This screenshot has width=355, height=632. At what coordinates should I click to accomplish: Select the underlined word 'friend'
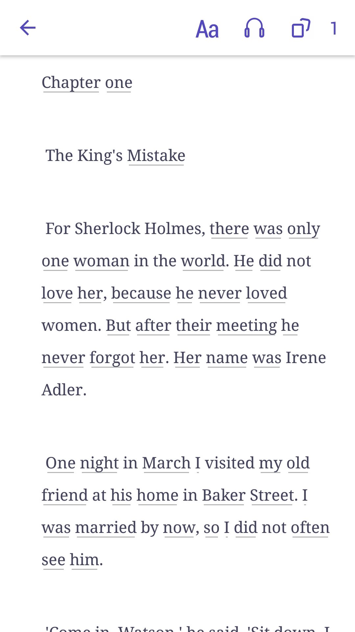coord(65,495)
